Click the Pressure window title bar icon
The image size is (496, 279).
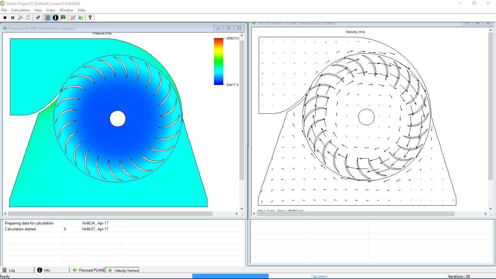tap(5, 28)
